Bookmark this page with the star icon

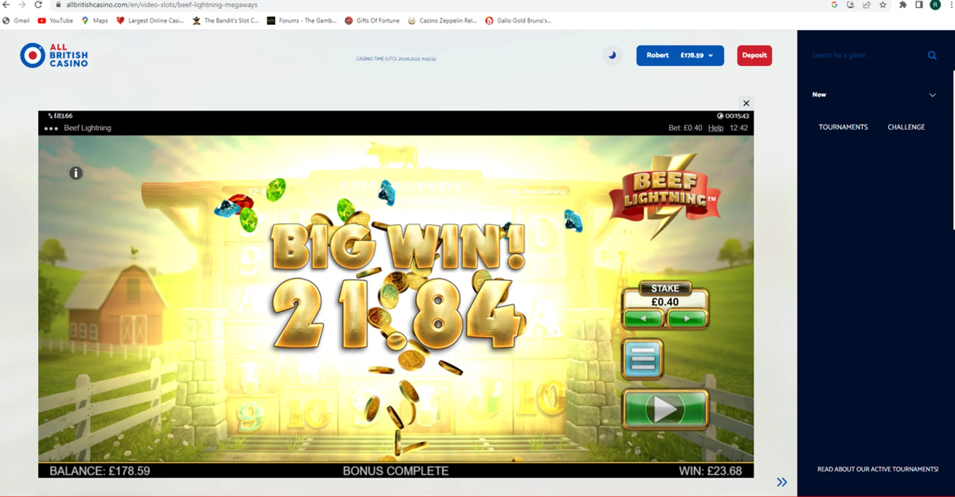click(x=883, y=5)
